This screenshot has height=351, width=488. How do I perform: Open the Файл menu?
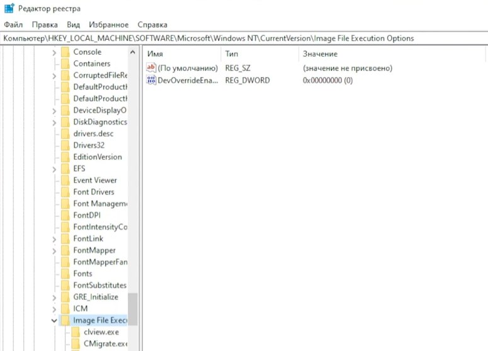click(x=13, y=25)
